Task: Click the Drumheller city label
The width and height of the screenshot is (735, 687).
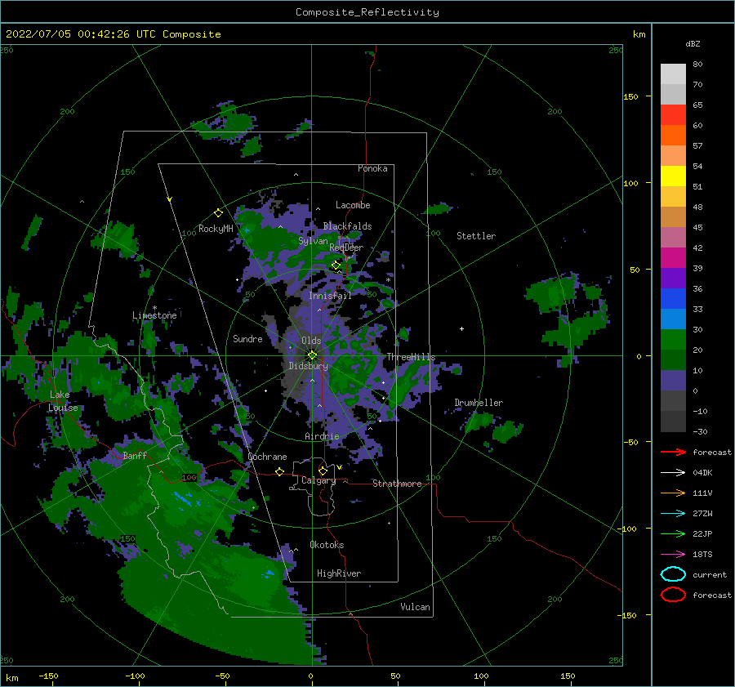Action: pyautogui.click(x=479, y=403)
